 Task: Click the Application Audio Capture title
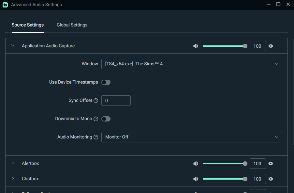pos(48,46)
